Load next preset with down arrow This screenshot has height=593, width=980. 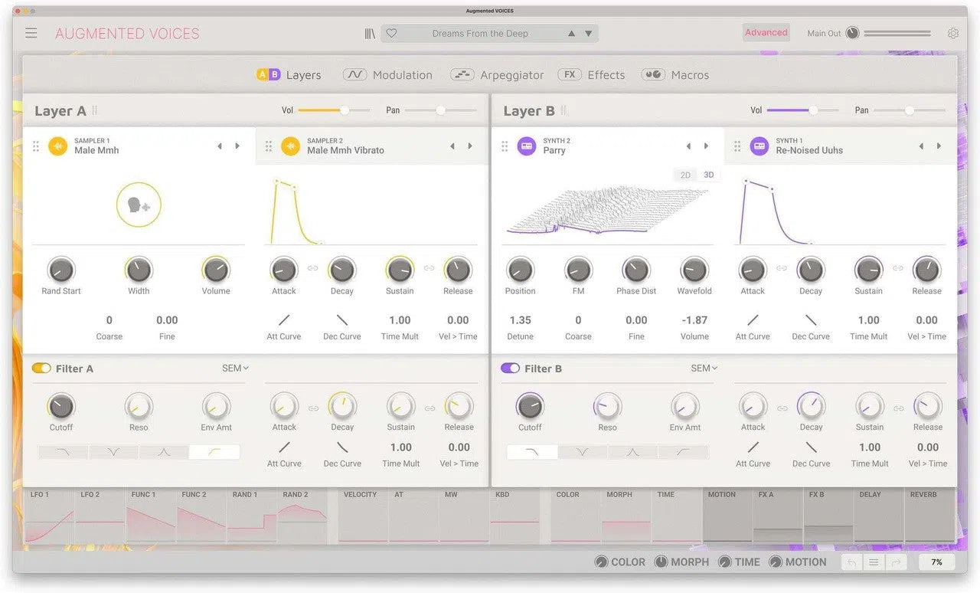588,34
